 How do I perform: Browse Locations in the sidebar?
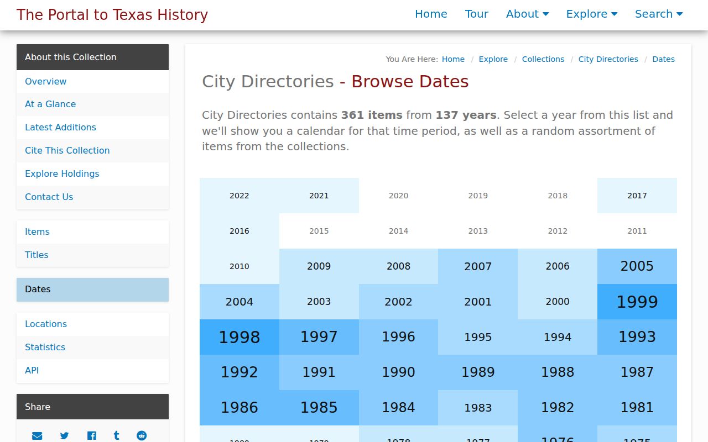coord(92,324)
